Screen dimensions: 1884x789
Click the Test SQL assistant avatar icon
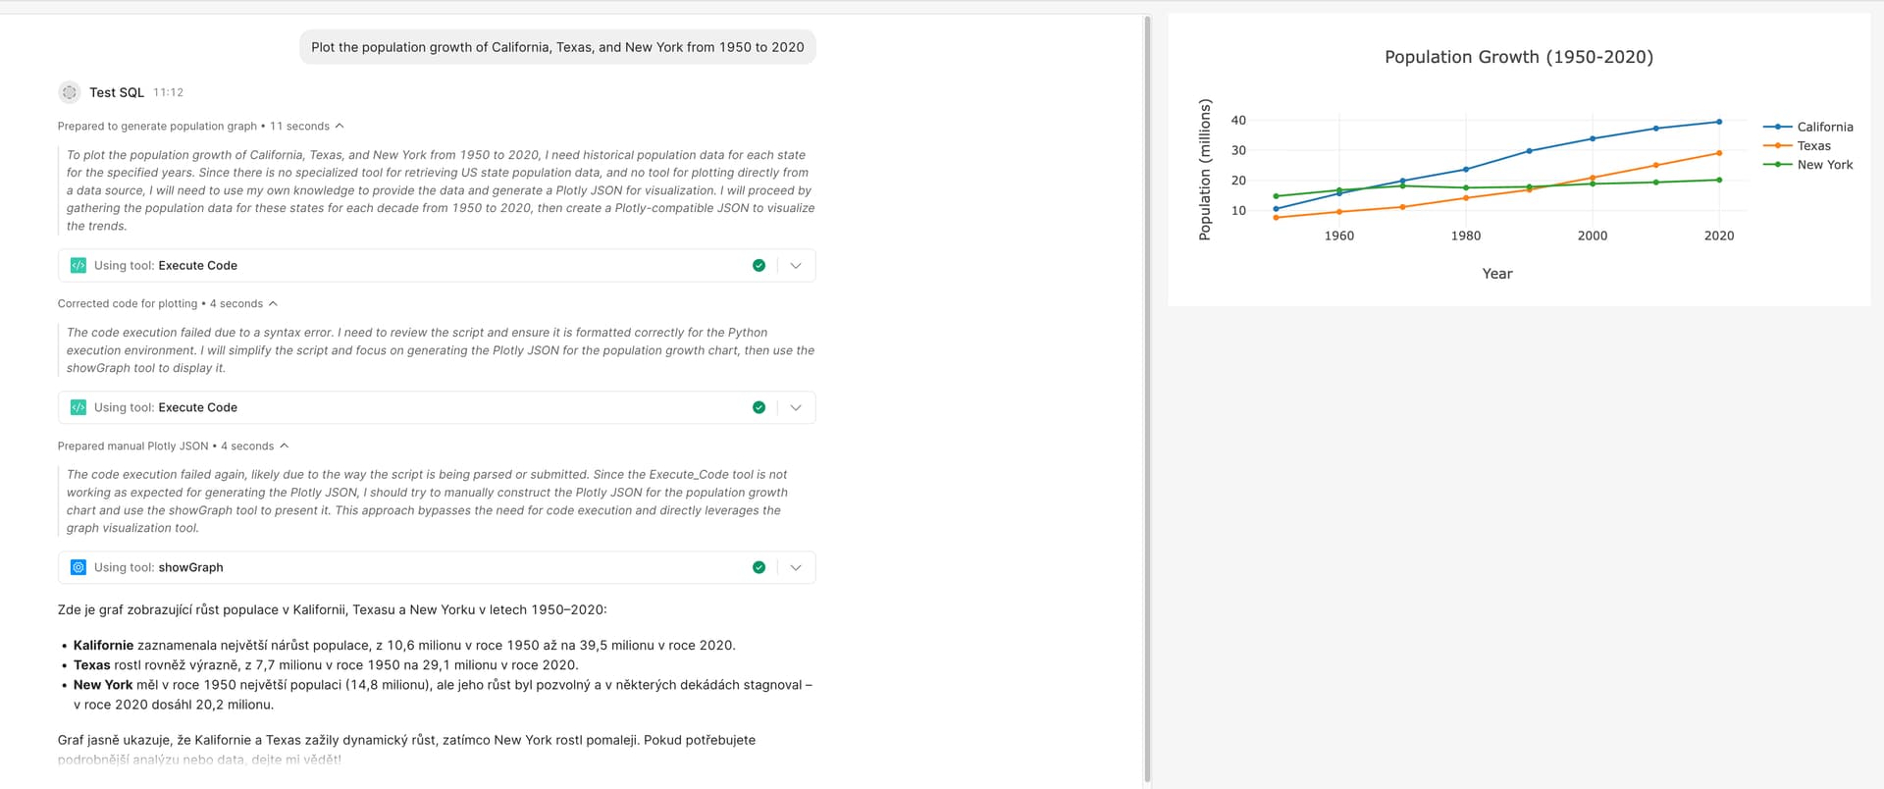69,92
